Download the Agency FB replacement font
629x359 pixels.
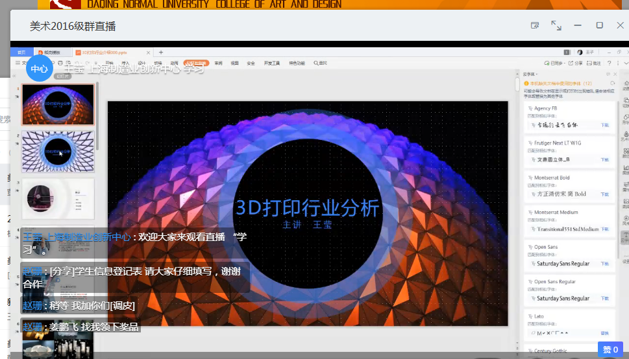604,124
